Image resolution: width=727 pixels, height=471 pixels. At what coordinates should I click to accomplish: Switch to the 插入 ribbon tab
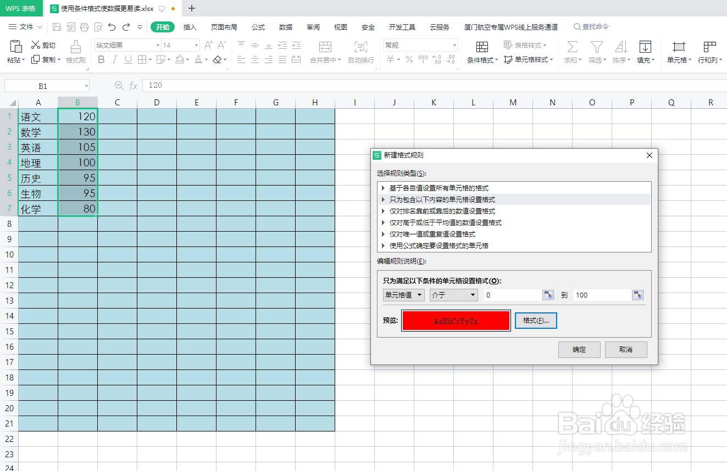190,26
